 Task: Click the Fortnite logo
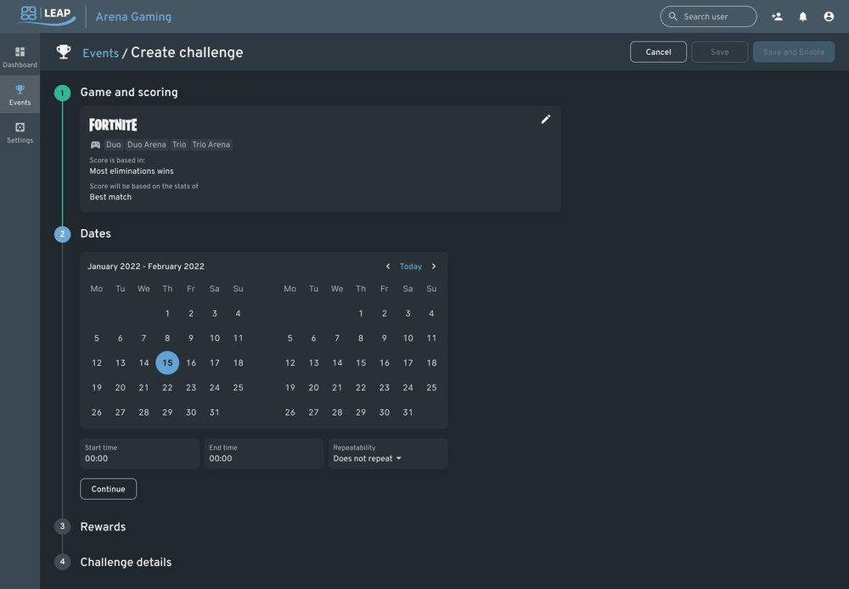click(113, 125)
